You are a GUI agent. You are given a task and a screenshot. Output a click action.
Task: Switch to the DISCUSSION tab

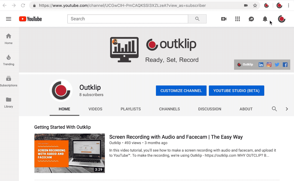[210, 109]
